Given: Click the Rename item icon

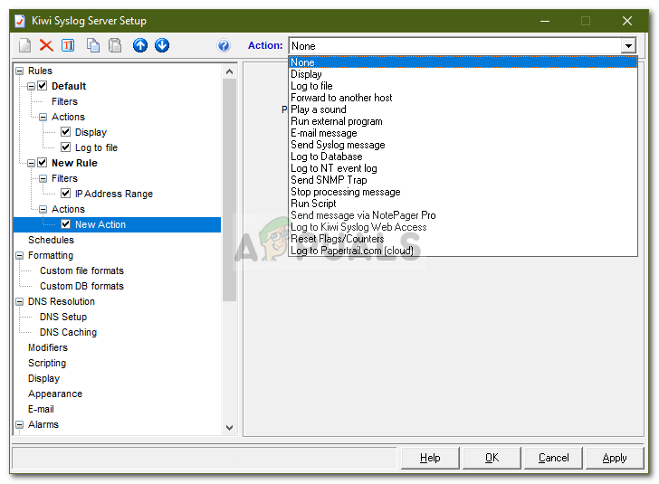Looking at the screenshot, I should click(68, 45).
